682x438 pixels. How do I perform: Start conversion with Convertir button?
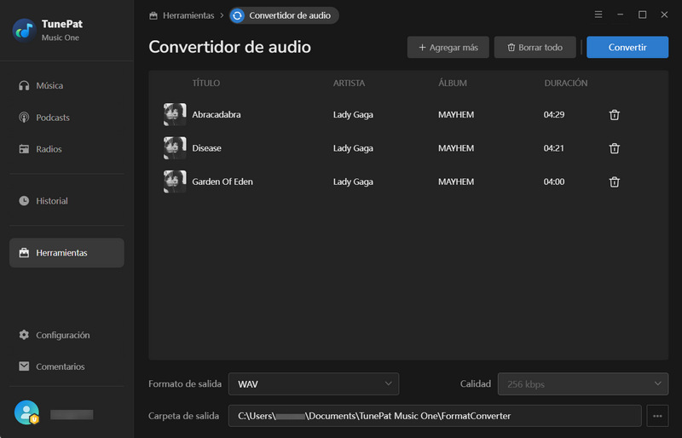[627, 48]
